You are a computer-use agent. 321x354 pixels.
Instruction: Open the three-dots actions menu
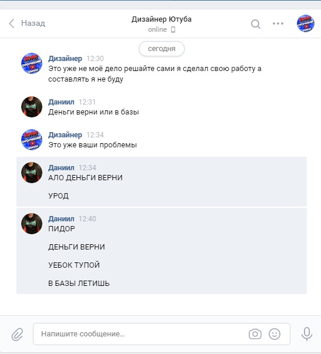coord(278,23)
